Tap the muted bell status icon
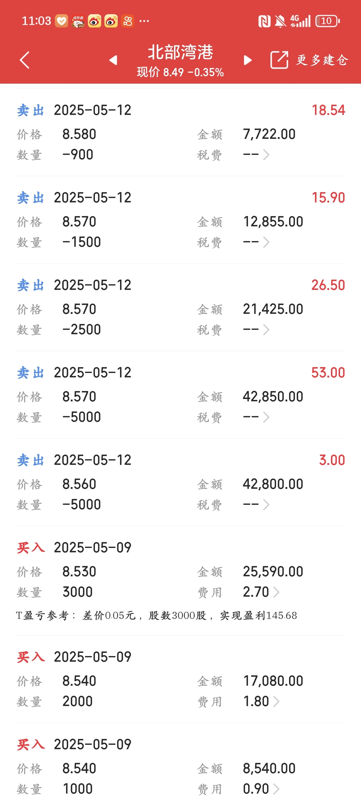 tap(280, 21)
